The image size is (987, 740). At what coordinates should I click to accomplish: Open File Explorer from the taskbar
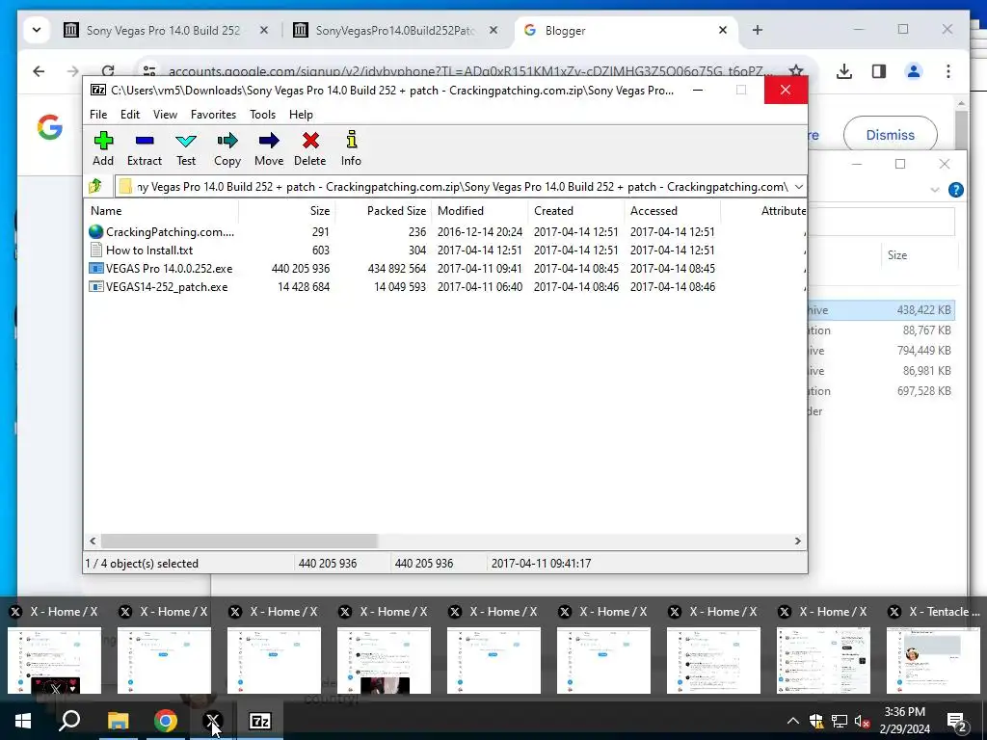118,721
